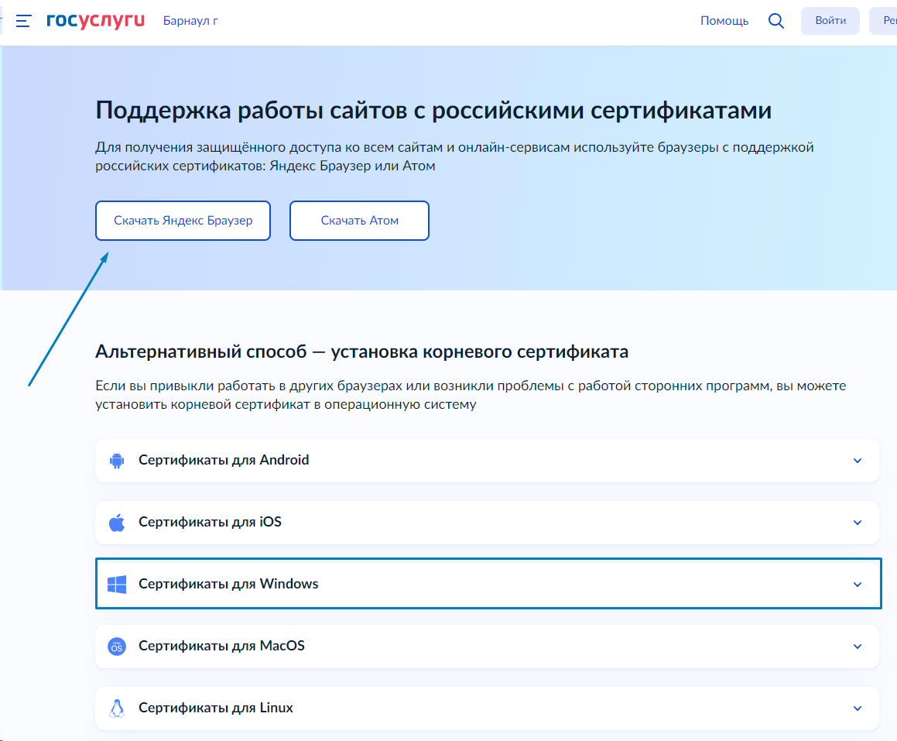Expand MacOS certificates using its chevron
The image size is (897, 741).
coord(857,647)
